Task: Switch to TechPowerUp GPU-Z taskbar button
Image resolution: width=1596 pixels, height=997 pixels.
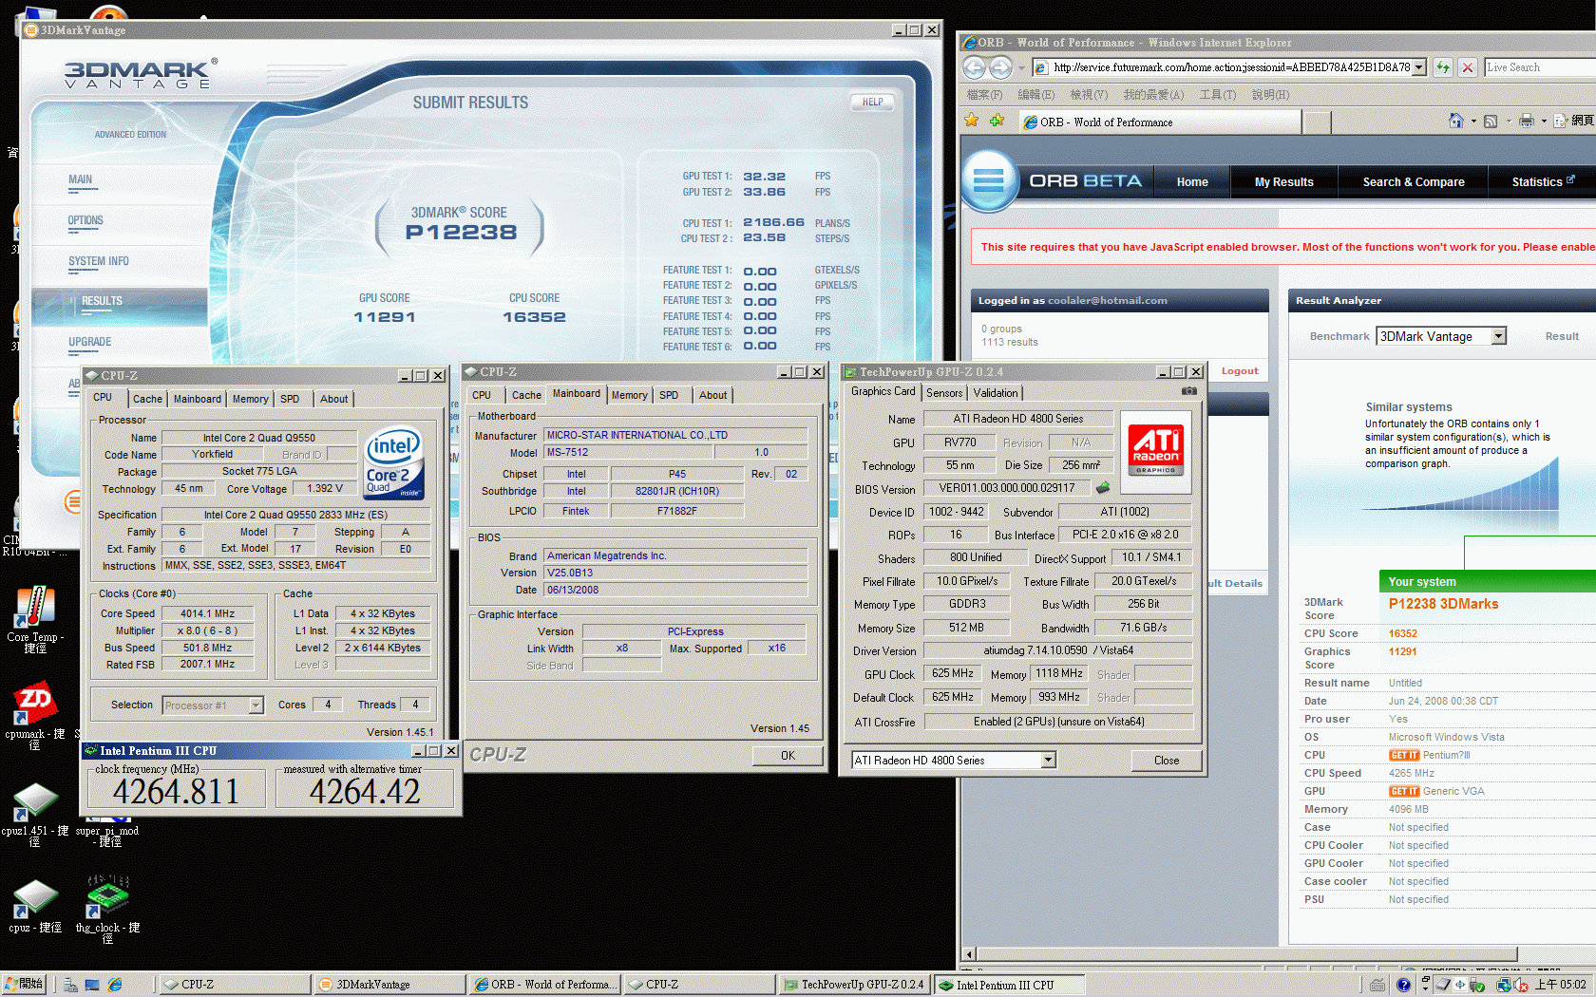Action: coord(853,985)
